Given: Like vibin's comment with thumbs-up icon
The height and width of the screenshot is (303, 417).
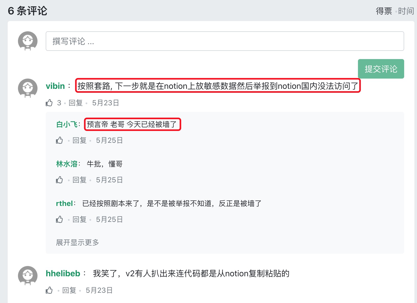Looking at the screenshot, I should 49,103.
